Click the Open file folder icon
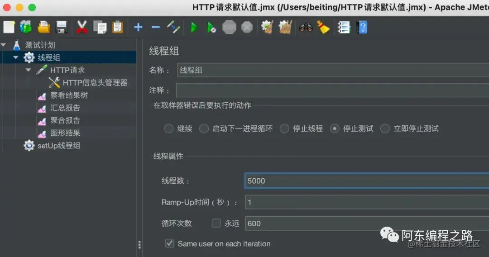Viewport: 489px width, 257px height. click(x=43, y=27)
